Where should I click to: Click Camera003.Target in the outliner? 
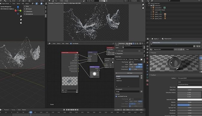point(160,10)
